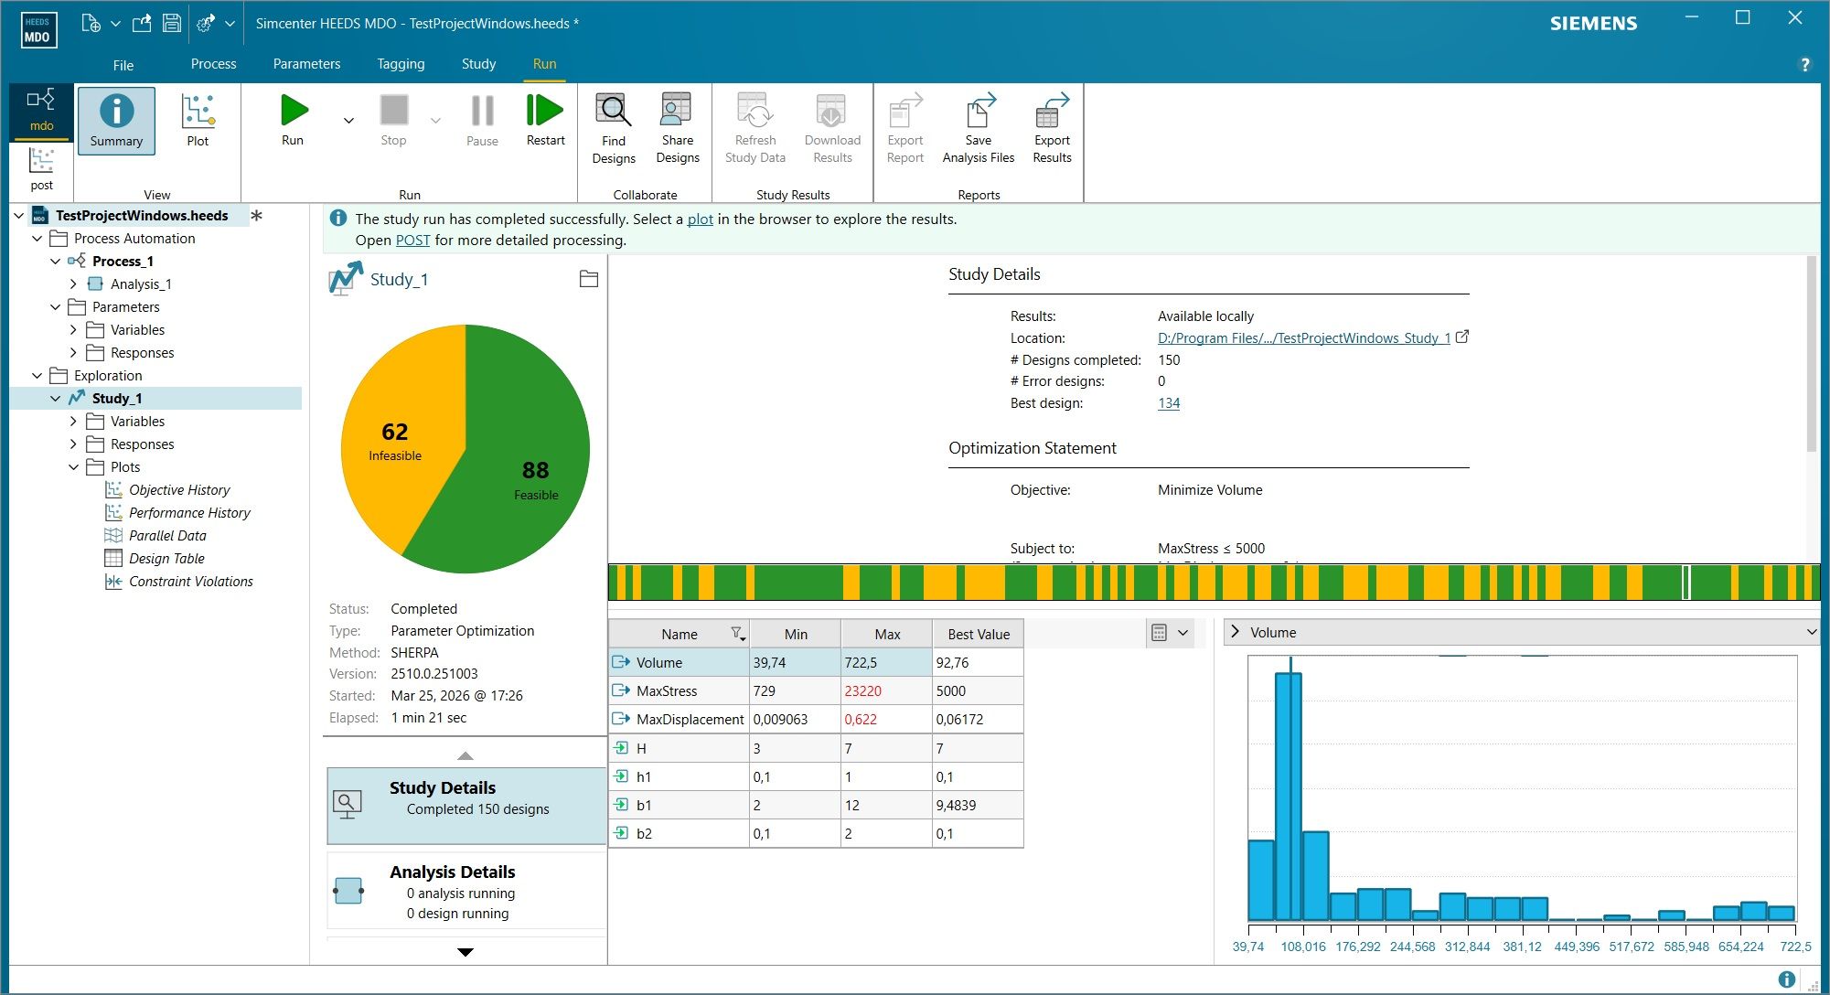Follow the plot link in info message

click(x=701, y=219)
